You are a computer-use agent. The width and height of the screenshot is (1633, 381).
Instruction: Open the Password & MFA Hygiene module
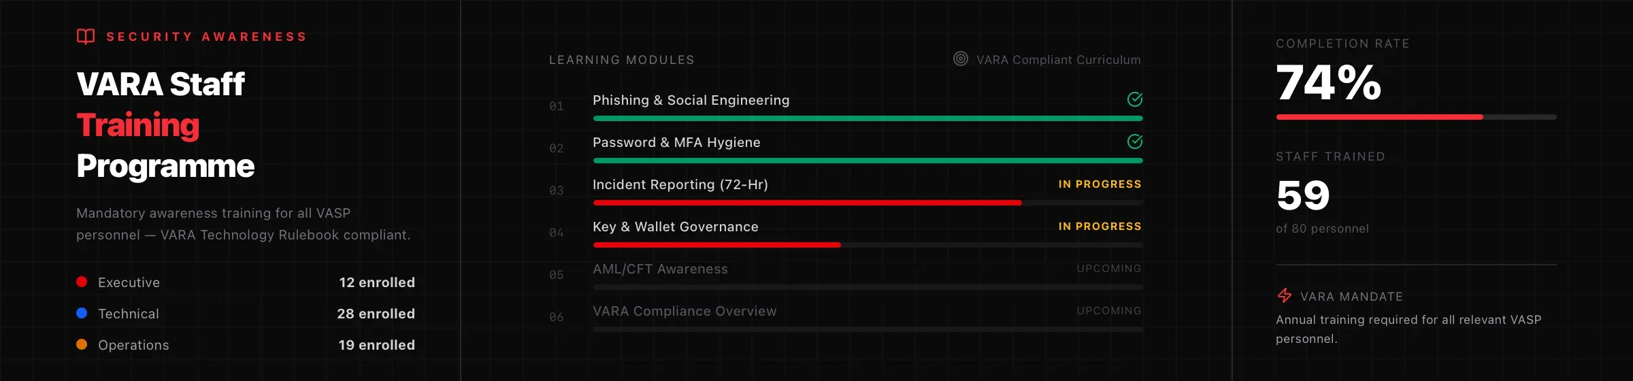coord(676,142)
